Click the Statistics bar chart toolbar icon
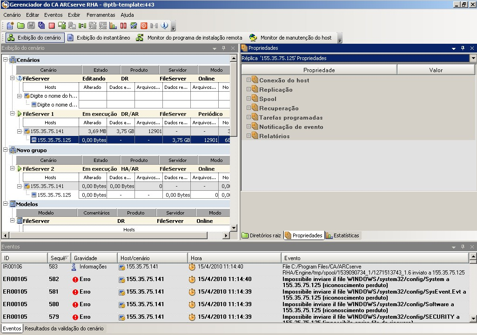Image resolution: width=477 pixels, height=335 pixels. point(113,26)
